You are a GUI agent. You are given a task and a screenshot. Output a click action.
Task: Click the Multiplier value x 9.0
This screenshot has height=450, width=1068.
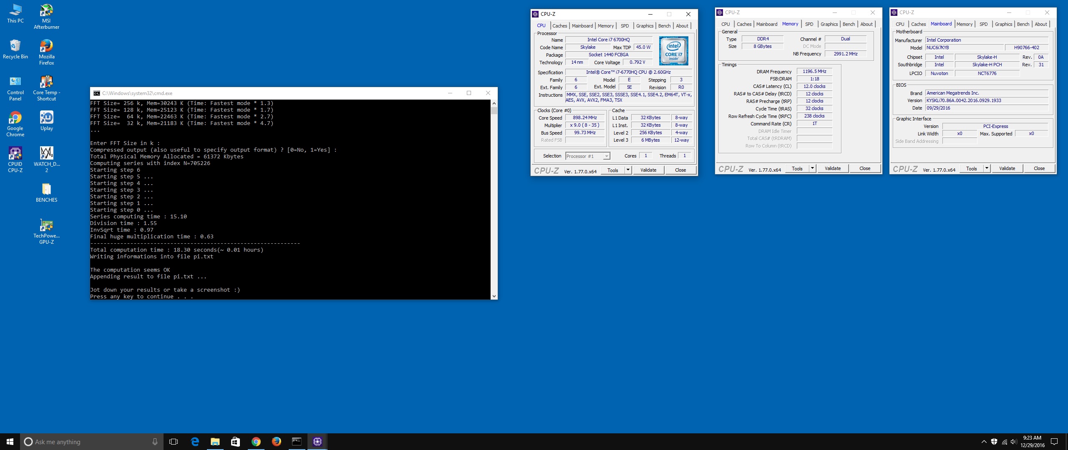[585, 125]
